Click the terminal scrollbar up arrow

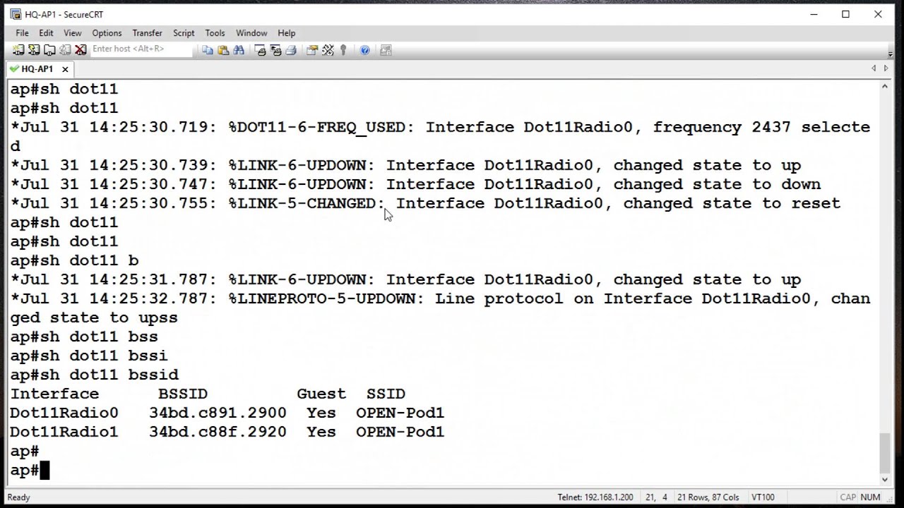tap(884, 86)
